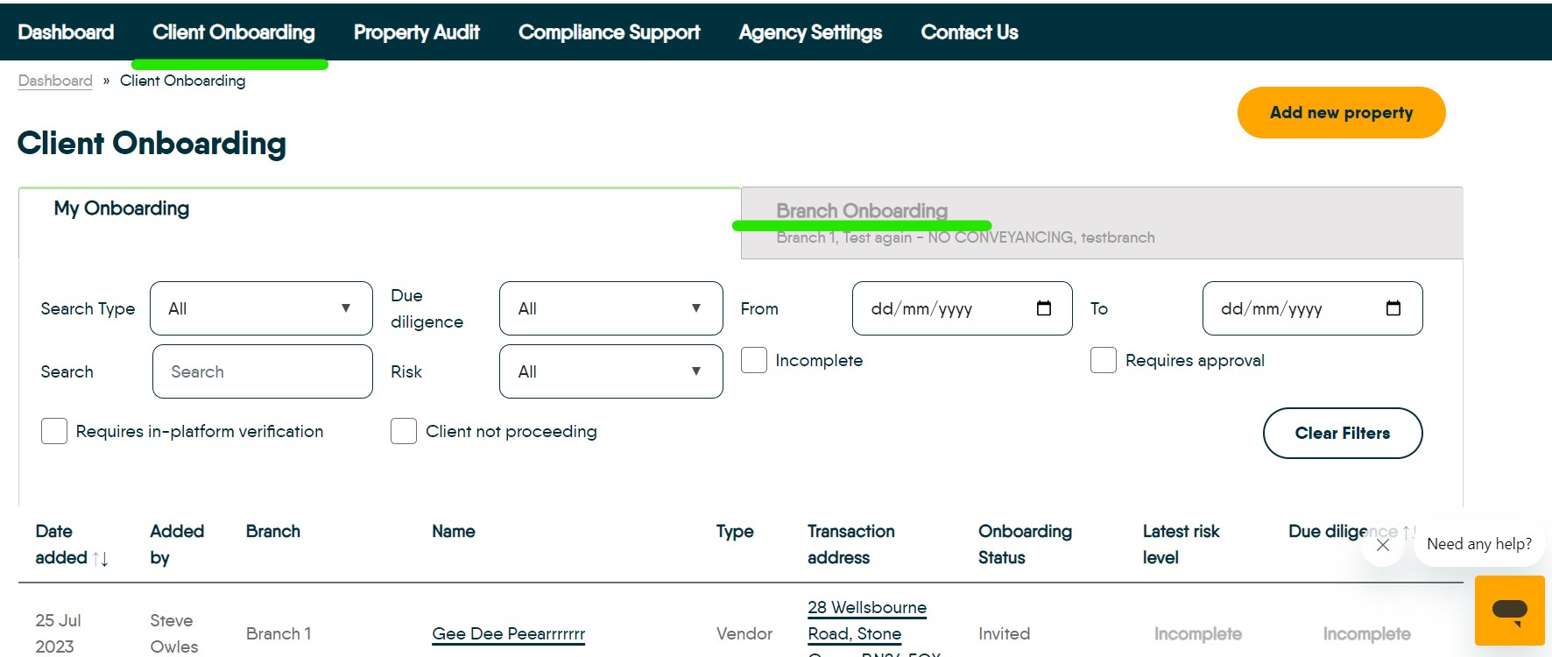Tick the Incomplete checkbox

coord(754,360)
